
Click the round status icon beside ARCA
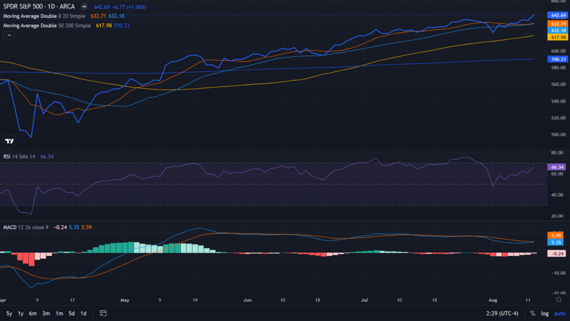click(x=84, y=7)
